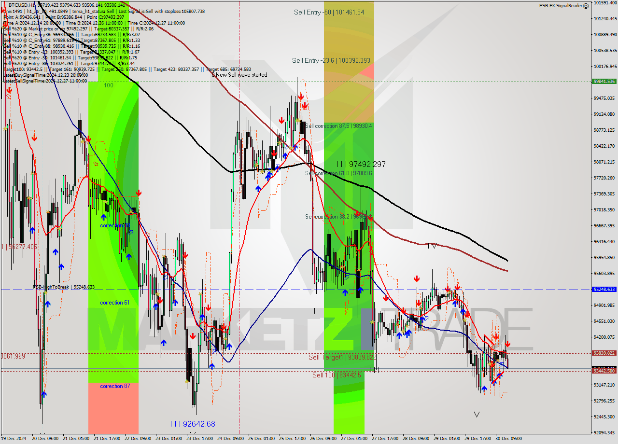Click the 92796.255 price scale value
The image size is (618, 444).
605,401
